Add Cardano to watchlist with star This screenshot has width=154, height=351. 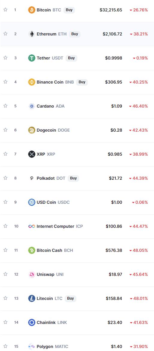(x=5, y=106)
